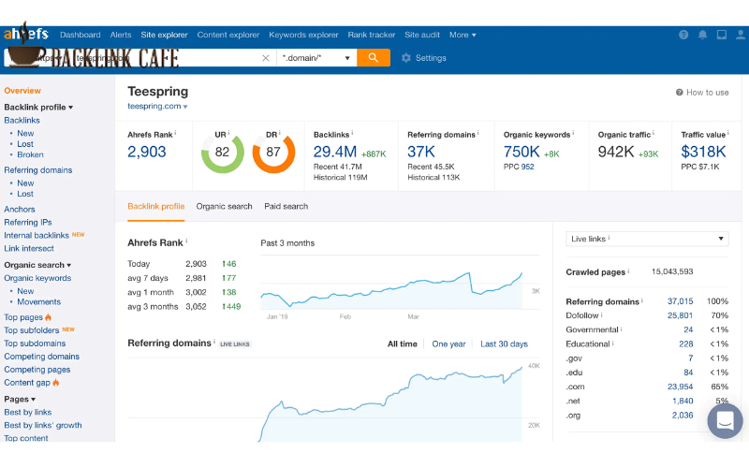Expand the More menu

463,35
